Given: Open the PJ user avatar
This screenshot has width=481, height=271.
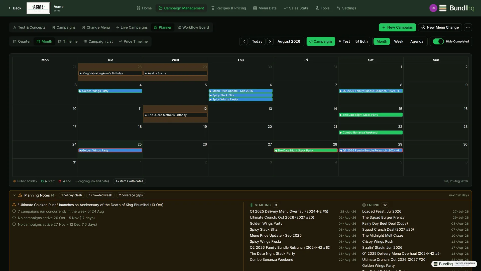Looking at the screenshot, I should [x=433, y=8].
